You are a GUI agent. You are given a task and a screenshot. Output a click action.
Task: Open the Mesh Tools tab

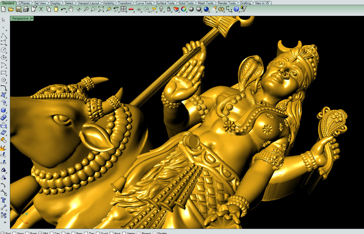(x=206, y=3)
